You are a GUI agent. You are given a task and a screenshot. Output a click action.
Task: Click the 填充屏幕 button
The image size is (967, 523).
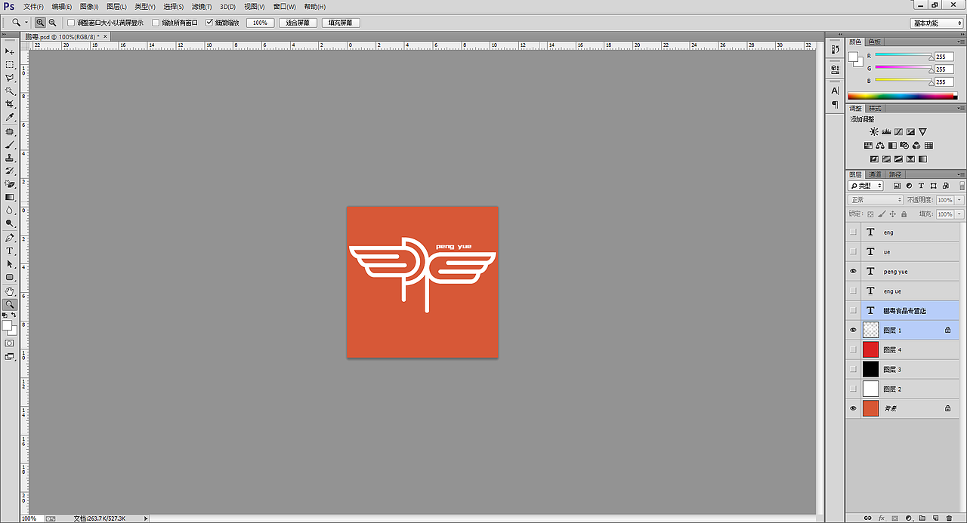click(341, 23)
